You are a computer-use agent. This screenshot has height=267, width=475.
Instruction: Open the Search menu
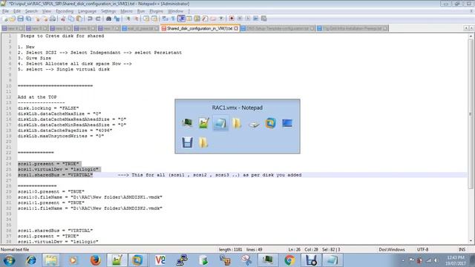(x=31, y=11)
